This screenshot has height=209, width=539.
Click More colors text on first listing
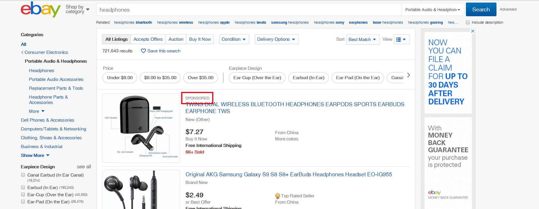click(x=287, y=139)
